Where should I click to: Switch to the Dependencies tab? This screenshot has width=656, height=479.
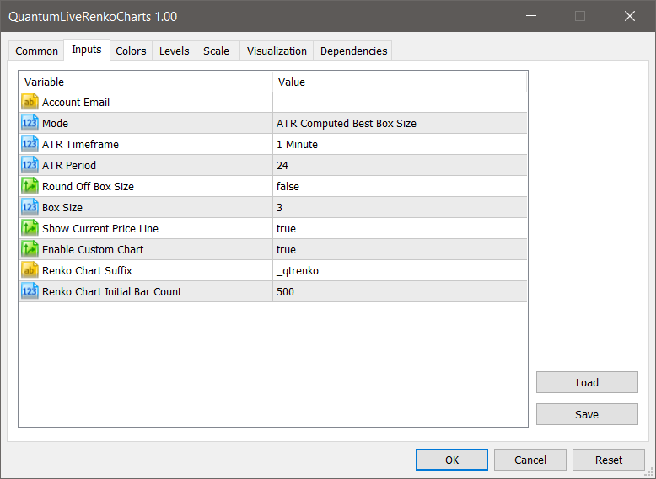[x=353, y=51]
